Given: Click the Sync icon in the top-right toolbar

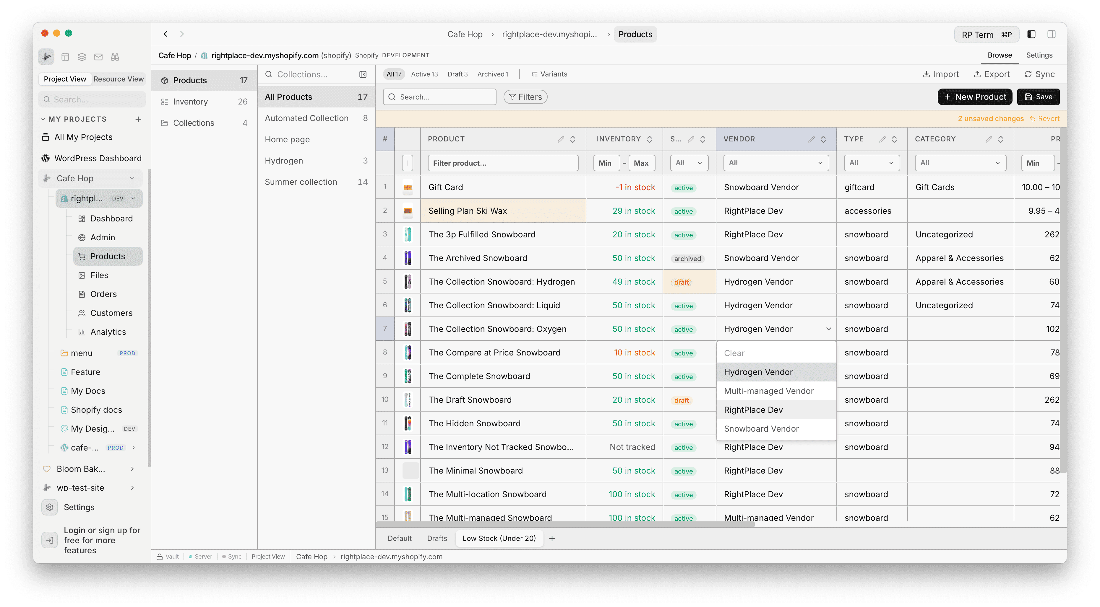Looking at the screenshot, I should [x=1028, y=74].
